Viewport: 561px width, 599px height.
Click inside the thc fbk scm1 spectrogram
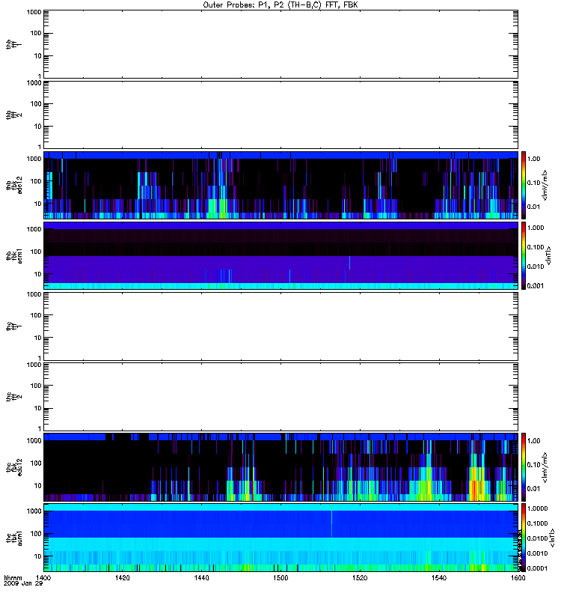point(280,538)
